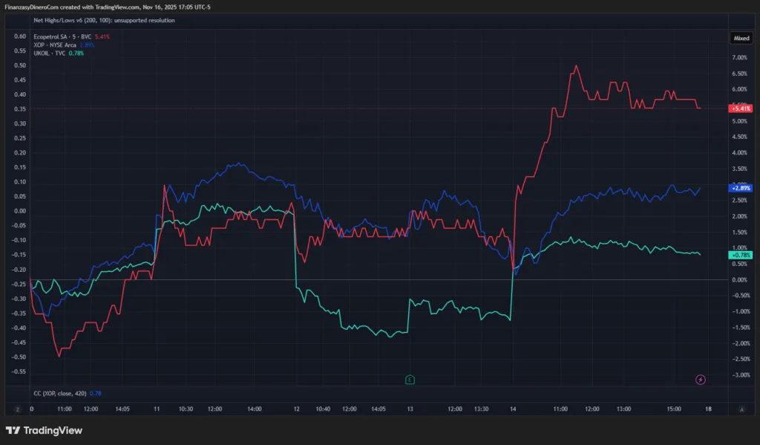Click the date 14 on the time axis
Image resolution: width=760 pixels, height=445 pixels.
[x=514, y=409]
